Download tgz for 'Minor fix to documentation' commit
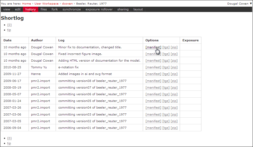The height and width of the screenshot is (147, 253). [x=166, y=47]
